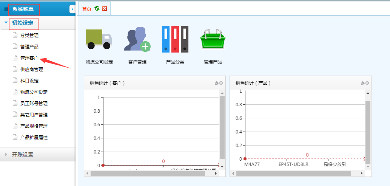Refresh the 首页 tab via green icon
The height and width of the screenshot is (186, 390).
click(97, 8)
